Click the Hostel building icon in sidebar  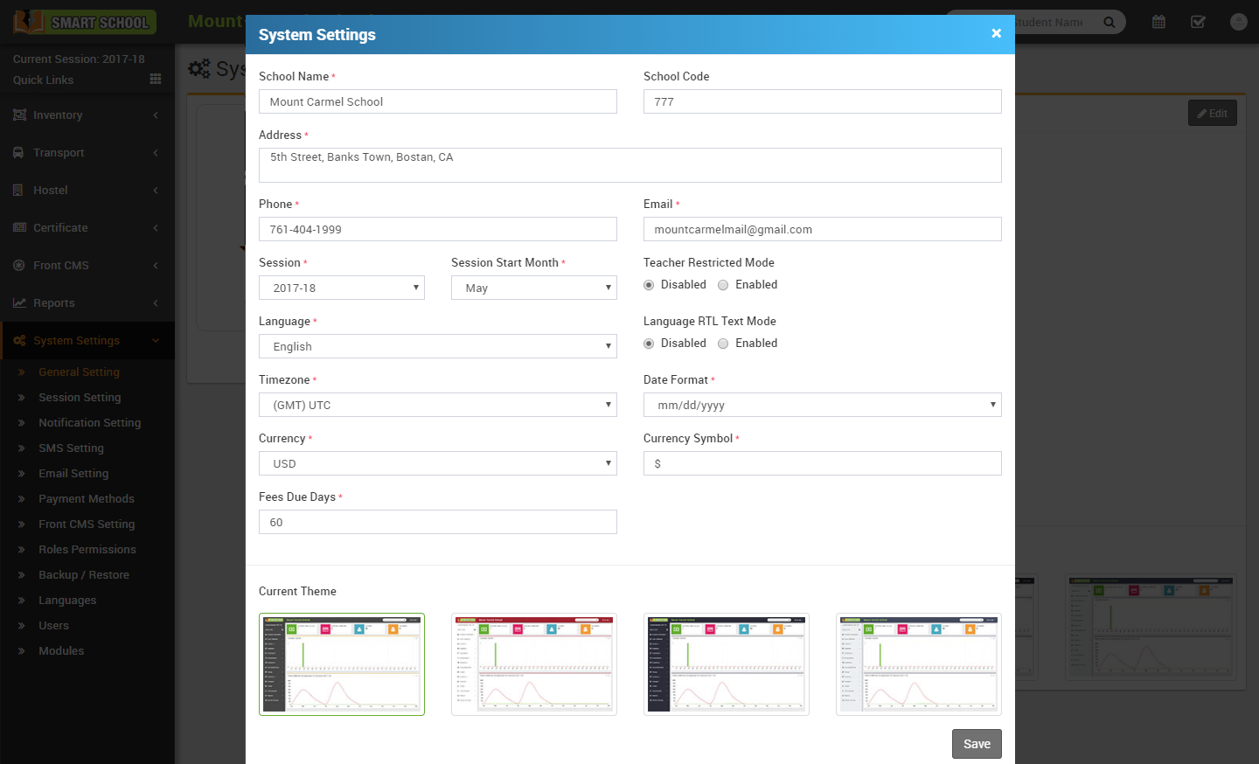pyautogui.click(x=18, y=190)
